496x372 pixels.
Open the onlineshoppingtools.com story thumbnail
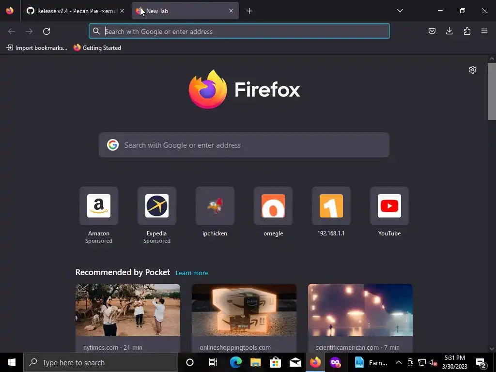coord(244,310)
